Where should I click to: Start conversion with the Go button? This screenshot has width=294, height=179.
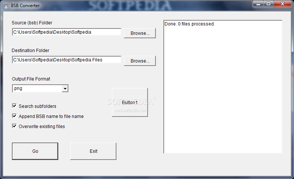click(x=35, y=151)
